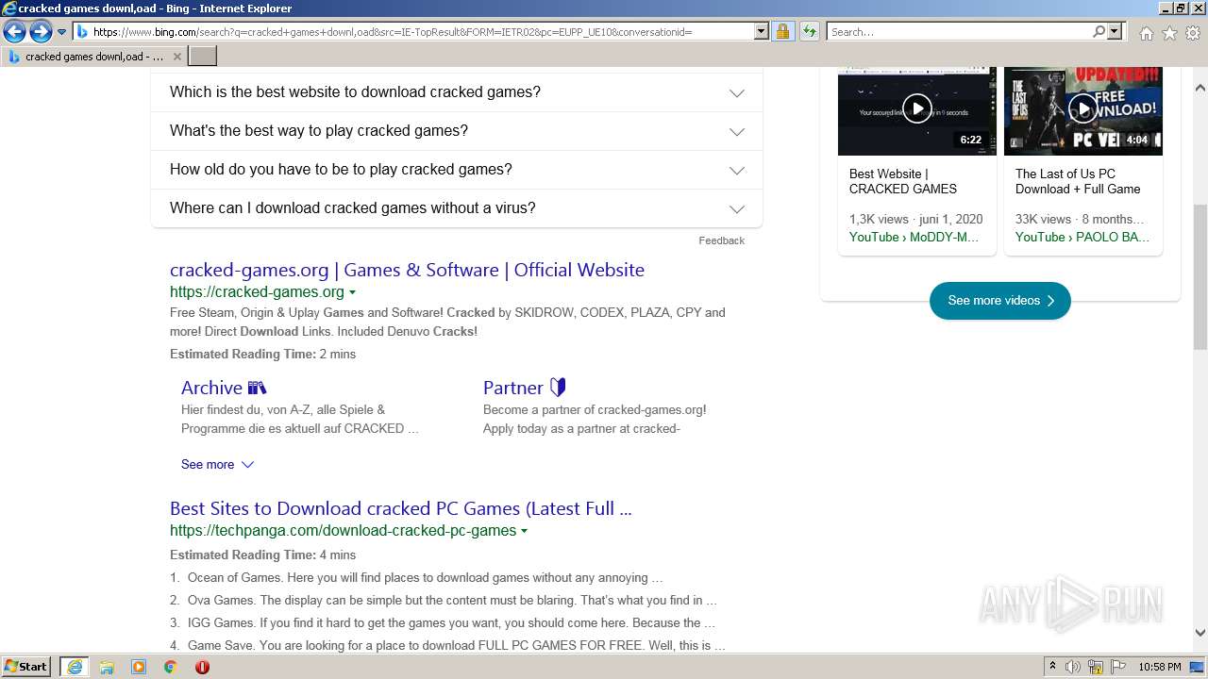The width and height of the screenshot is (1208, 679).
Task: Click the Action Center flag tray icon
Action: pos(1120,667)
